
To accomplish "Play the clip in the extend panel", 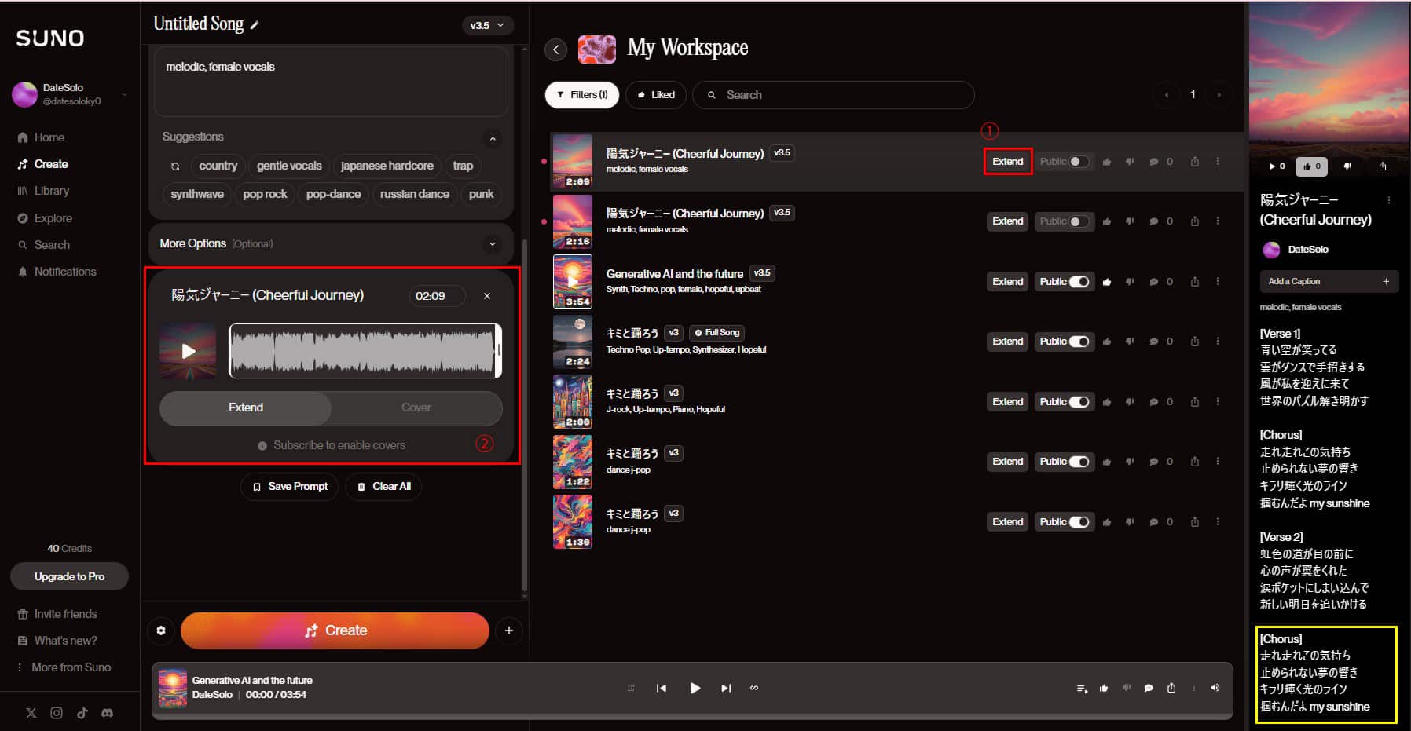I will click(x=189, y=351).
